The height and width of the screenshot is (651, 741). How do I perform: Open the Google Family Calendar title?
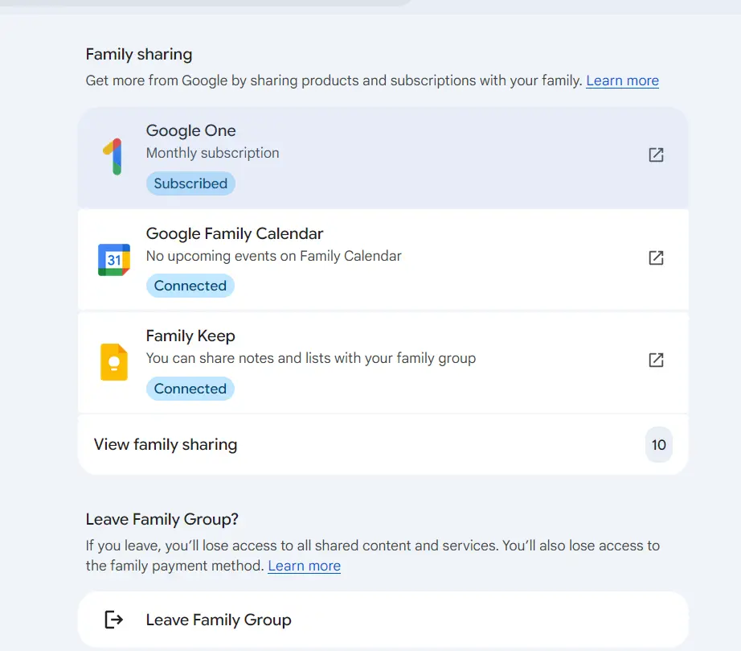click(x=235, y=233)
